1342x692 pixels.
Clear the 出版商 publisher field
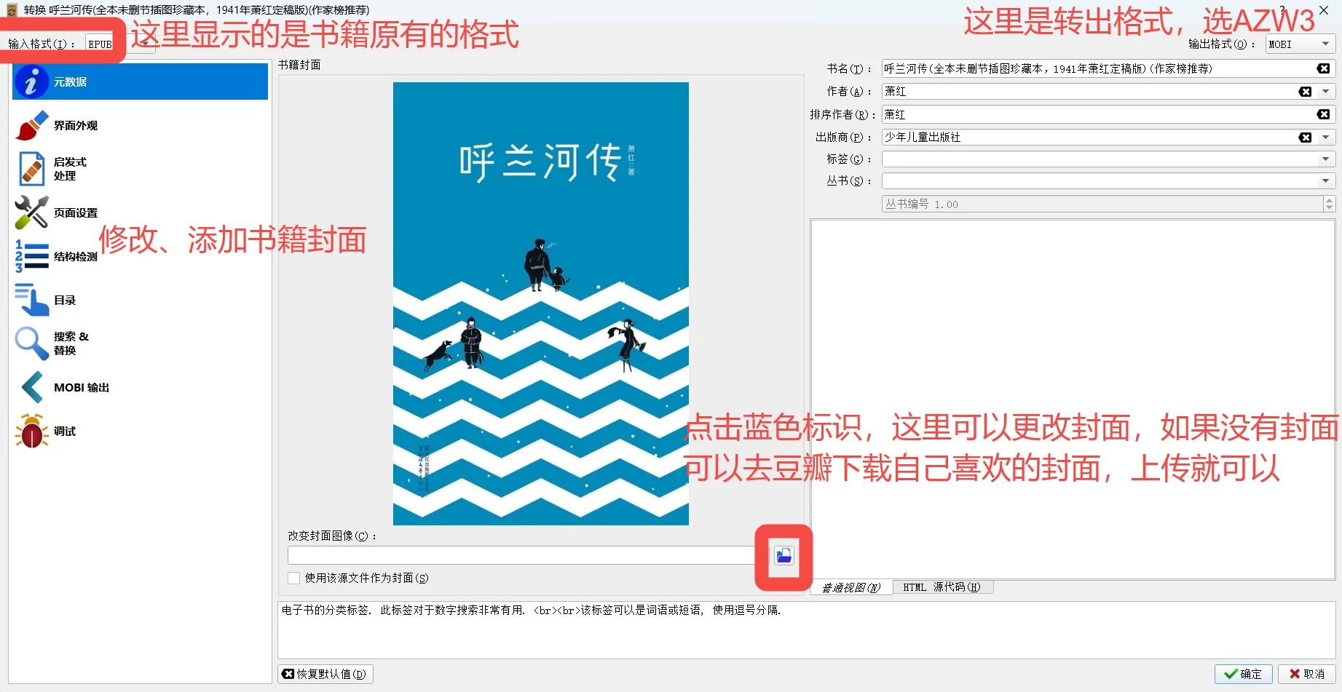pos(1305,138)
